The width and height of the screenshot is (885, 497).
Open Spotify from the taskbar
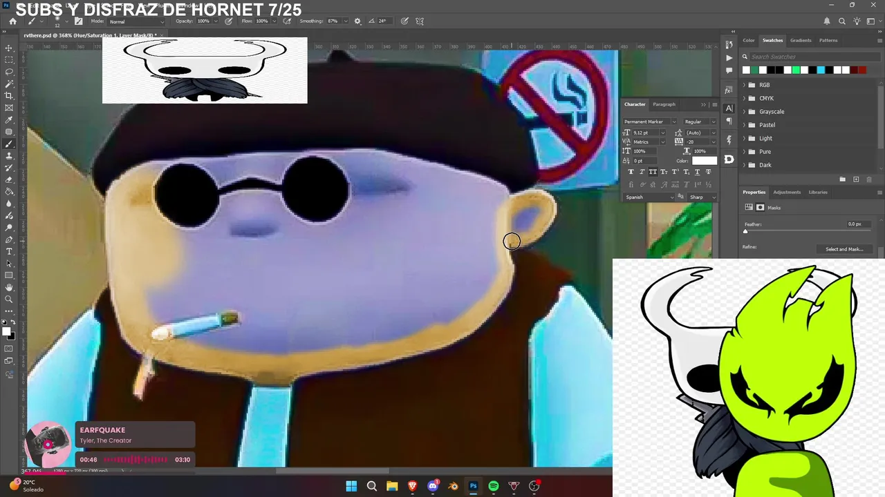point(494,486)
